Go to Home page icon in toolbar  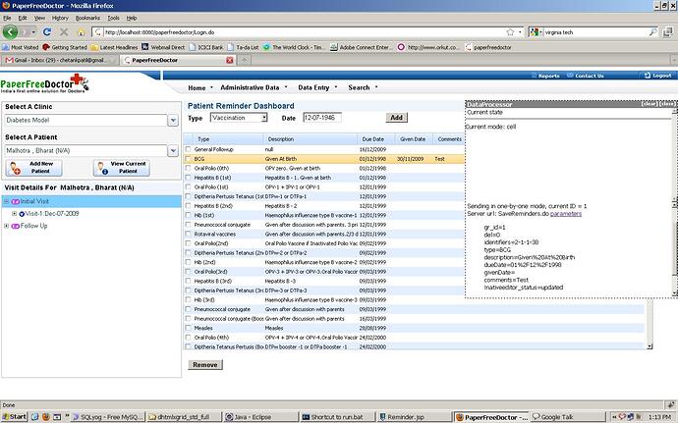tap(81, 32)
